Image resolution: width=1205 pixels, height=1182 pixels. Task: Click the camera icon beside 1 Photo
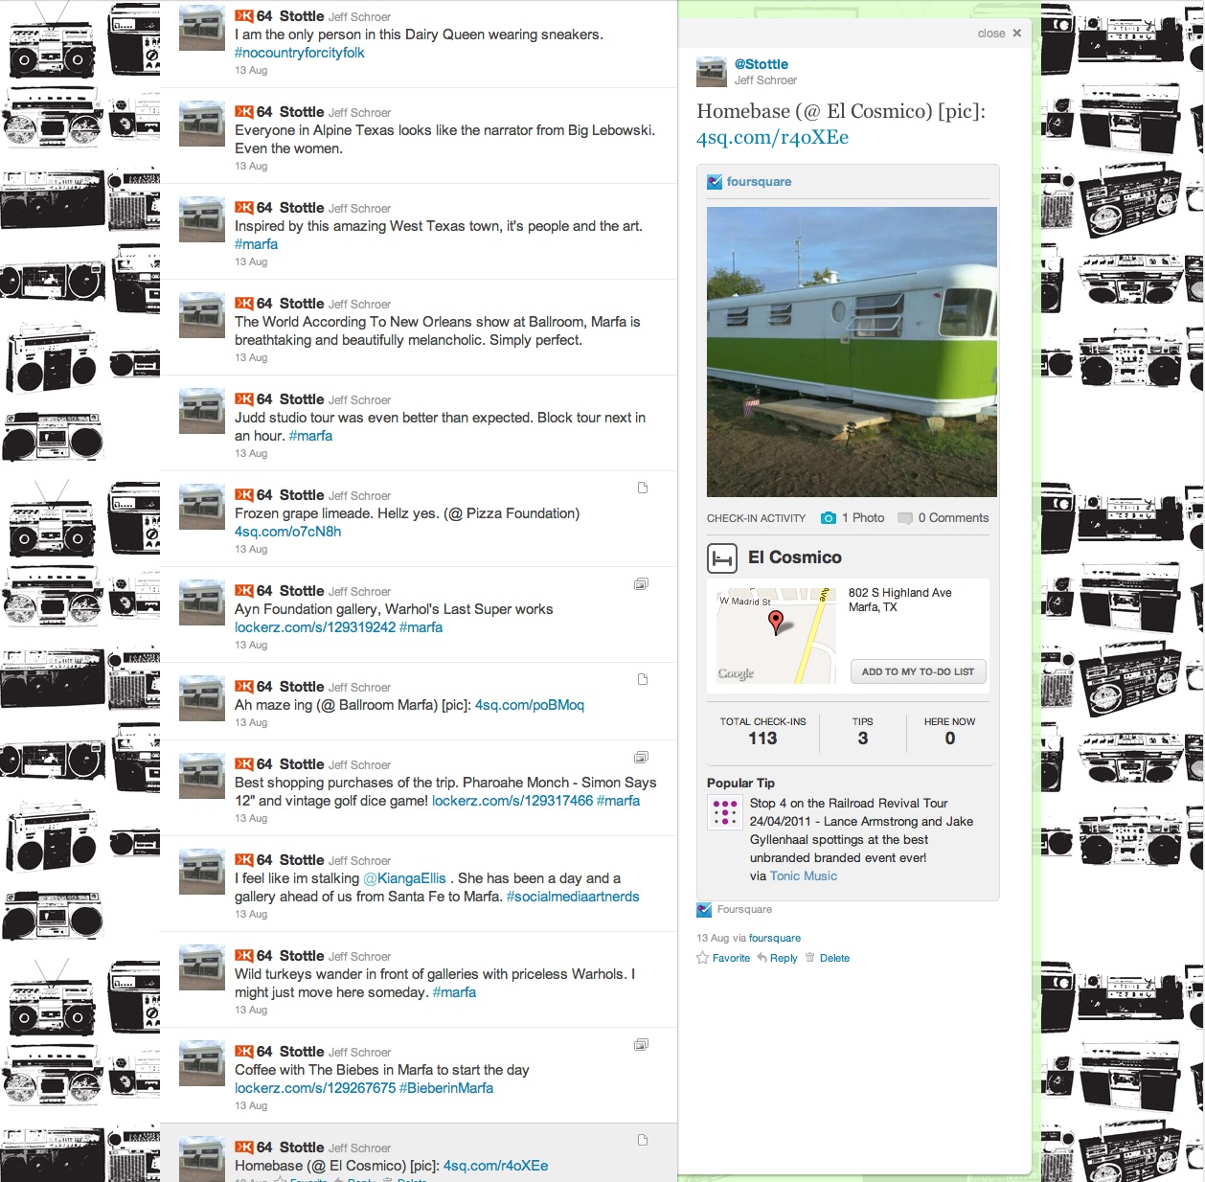coord(829,518)
